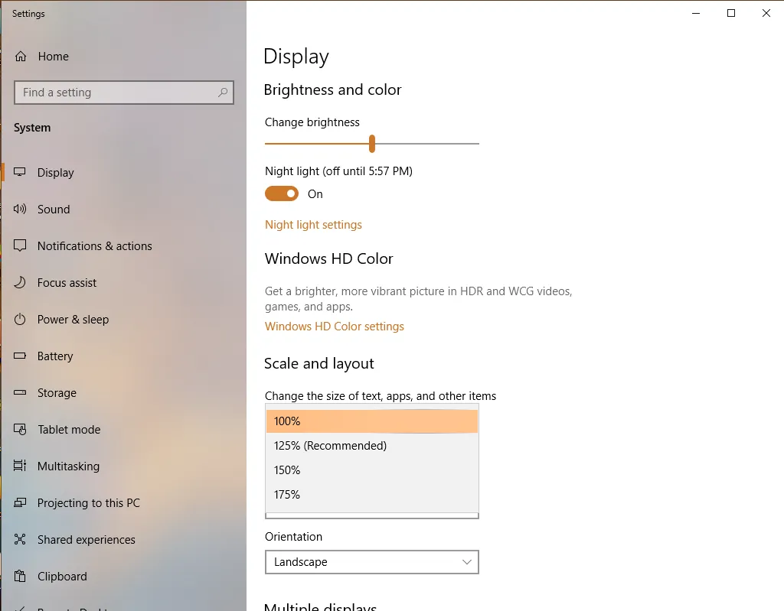Click search magnifier in Find a setting
The height and width of the screenshot is (611, 784).
(223, 93)
